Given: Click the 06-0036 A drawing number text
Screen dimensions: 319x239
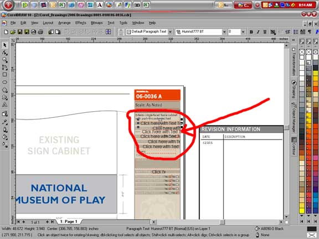Looking at the screenshot, I should click(x=149, y=96).
